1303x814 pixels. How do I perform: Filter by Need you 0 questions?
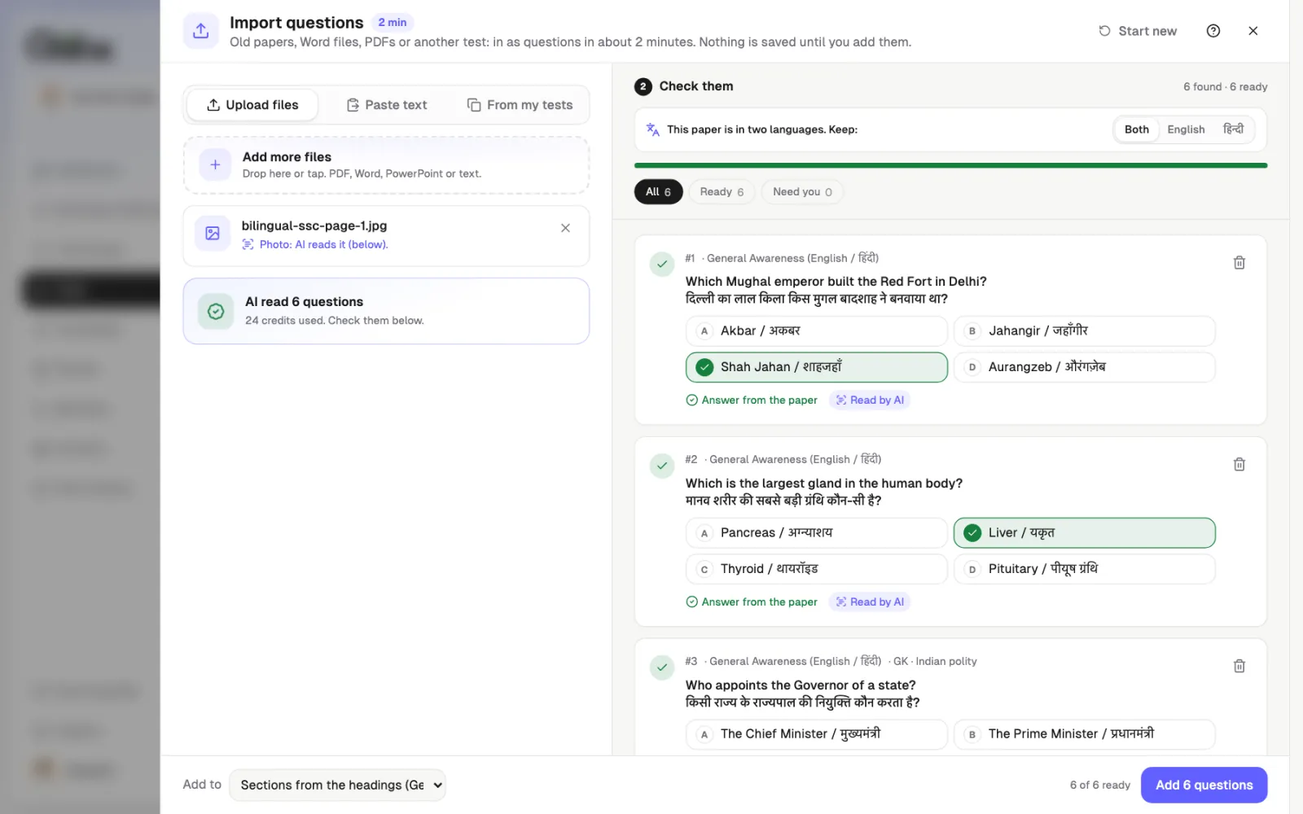click(x=802, y=192)
